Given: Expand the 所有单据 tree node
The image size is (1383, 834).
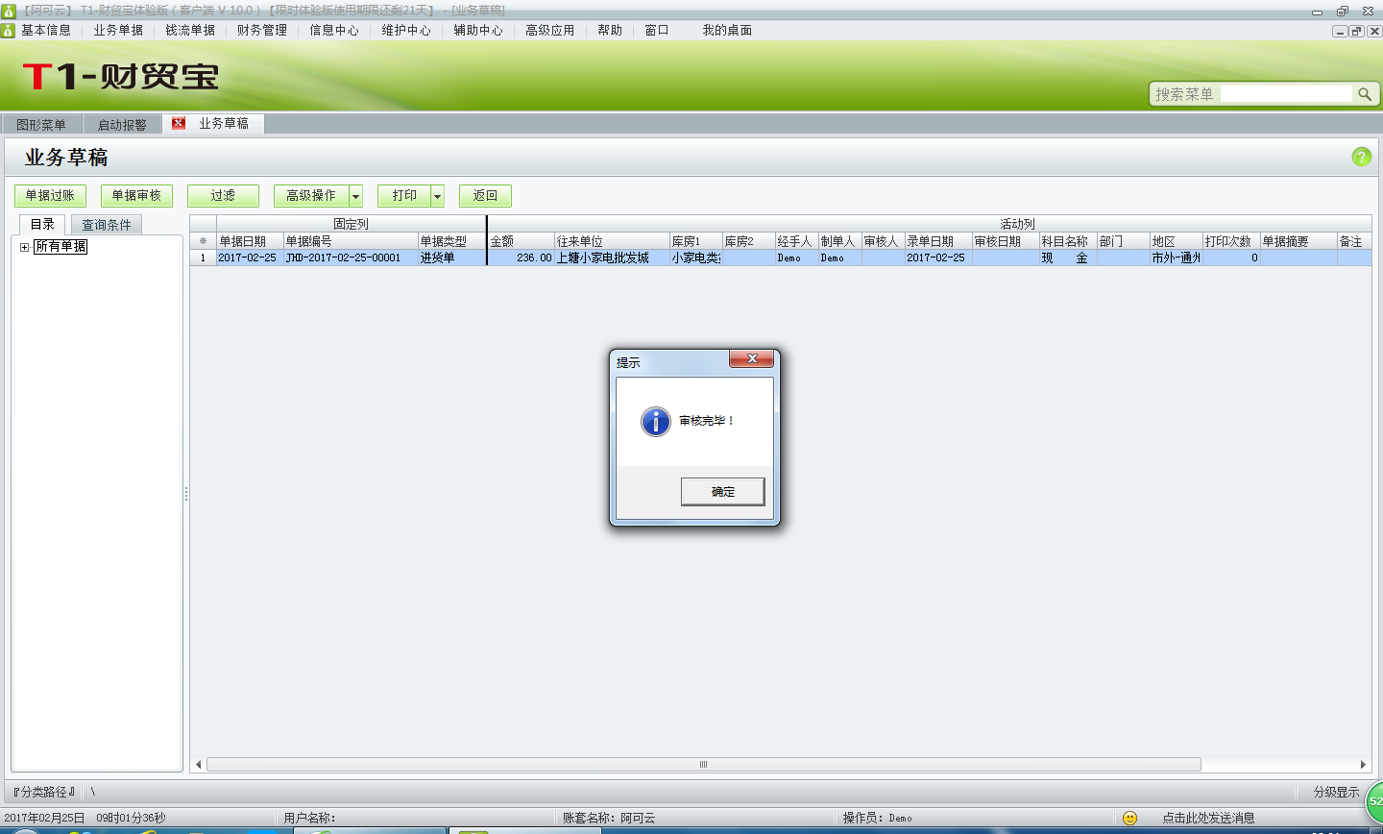Looking at the screenshot, I should (x=23, y=246).
